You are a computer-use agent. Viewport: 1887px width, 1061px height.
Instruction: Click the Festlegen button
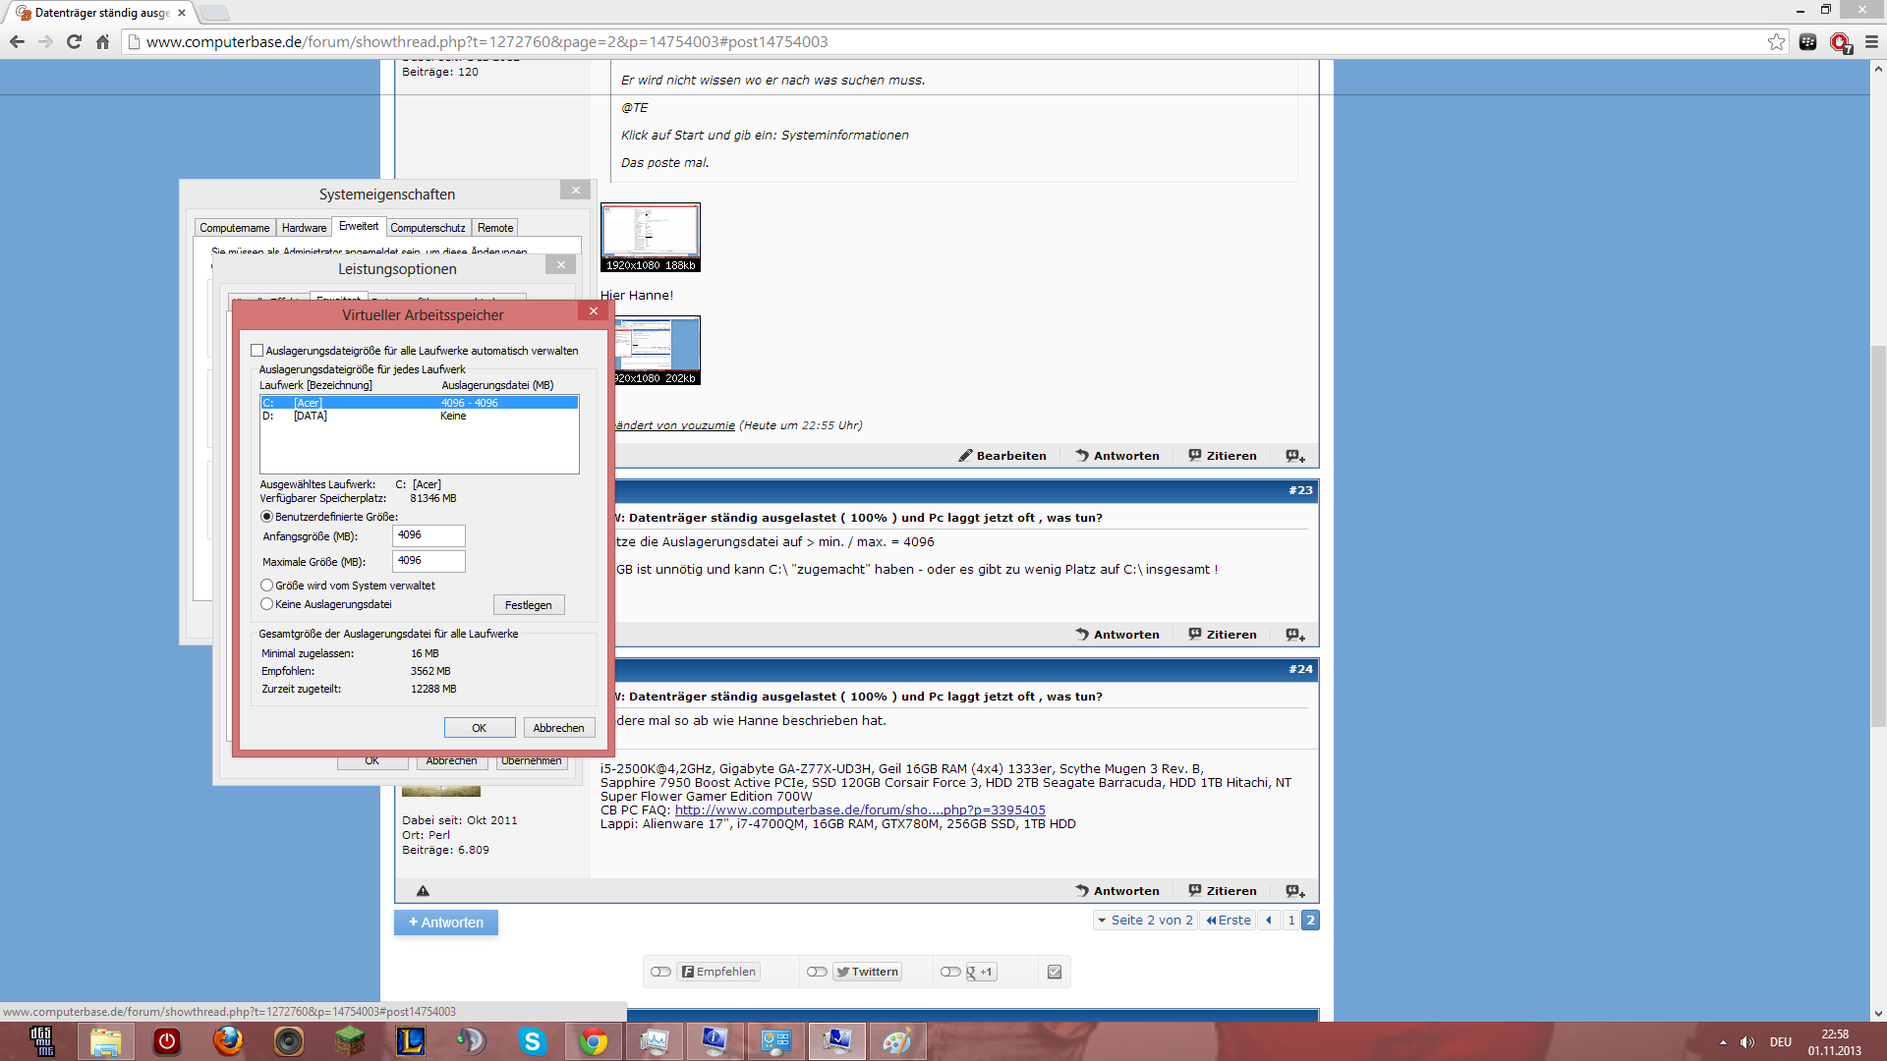(x=528, y=605)
